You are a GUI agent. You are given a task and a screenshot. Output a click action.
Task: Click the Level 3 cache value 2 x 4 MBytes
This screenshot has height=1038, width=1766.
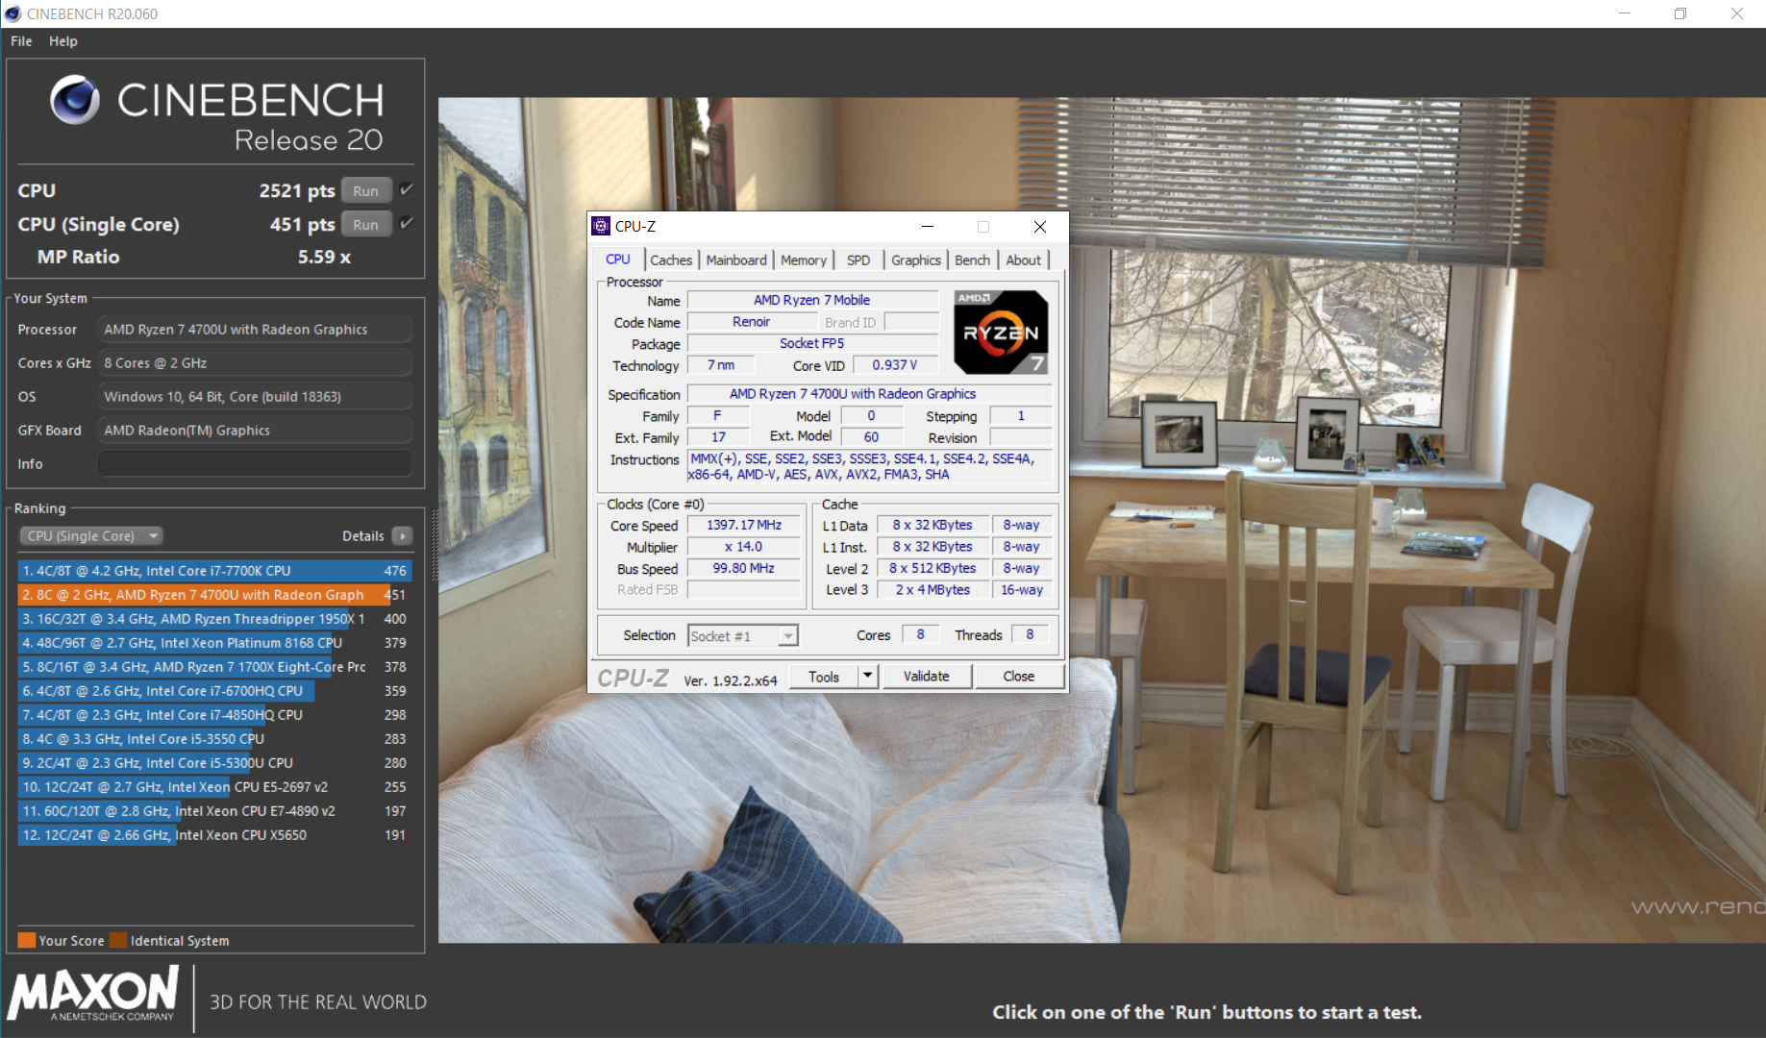[933, 589]
